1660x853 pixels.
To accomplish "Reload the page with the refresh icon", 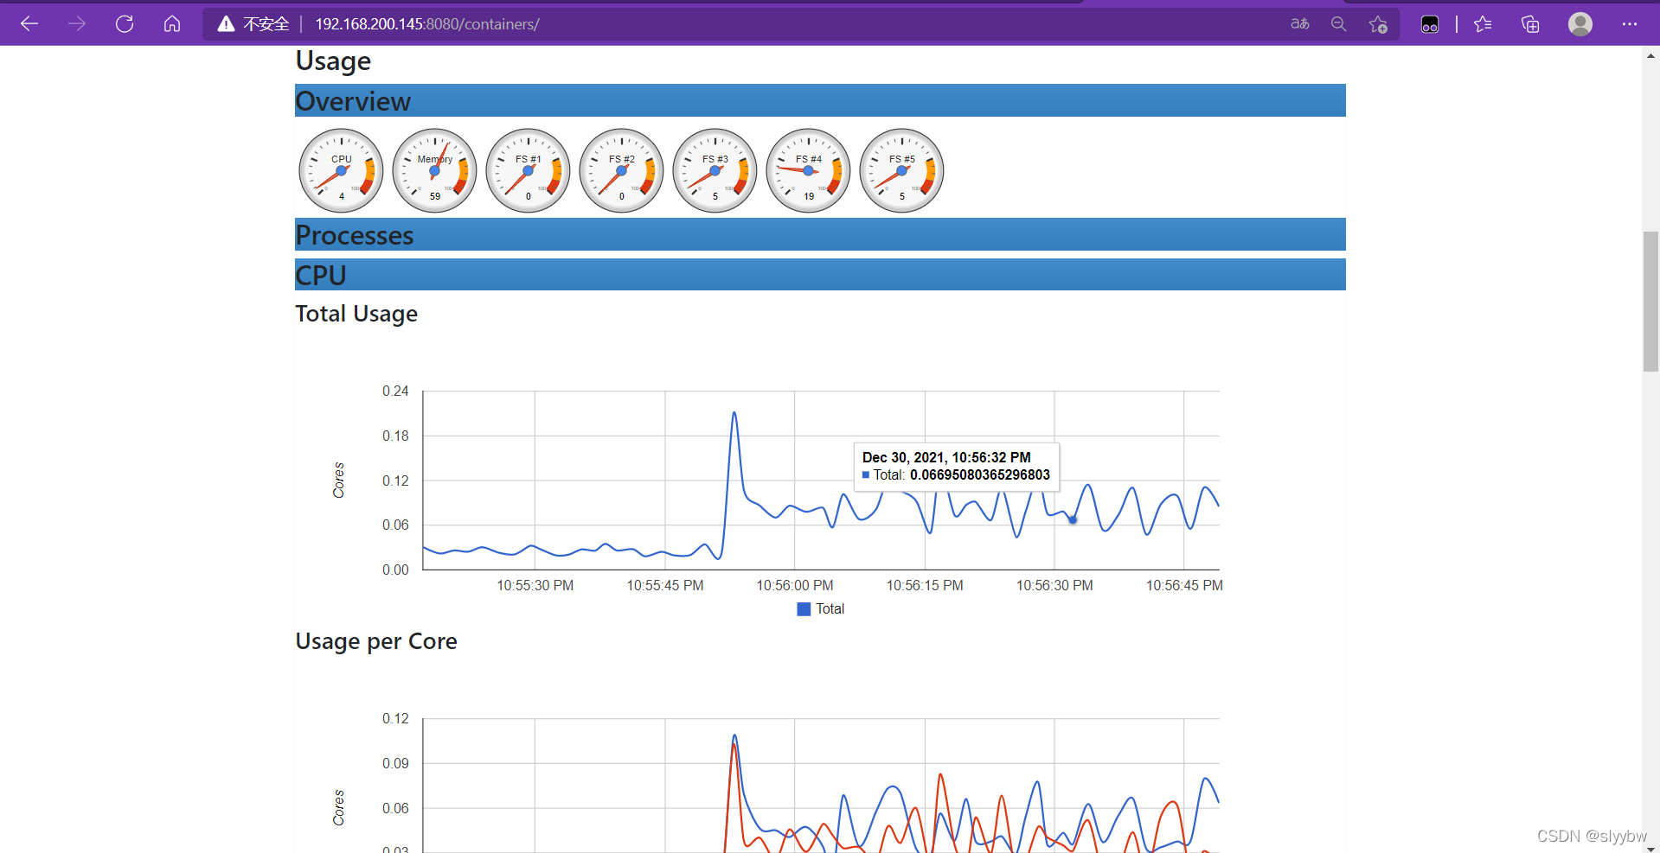I will click(125, 24).
